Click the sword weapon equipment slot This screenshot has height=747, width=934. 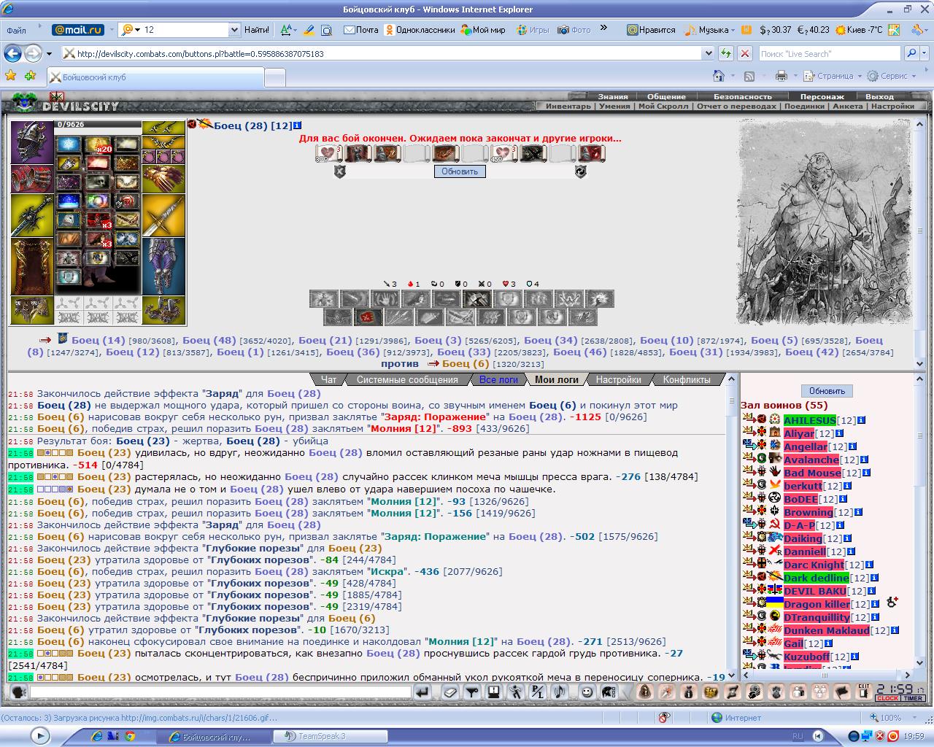click(x=163, y=215)
